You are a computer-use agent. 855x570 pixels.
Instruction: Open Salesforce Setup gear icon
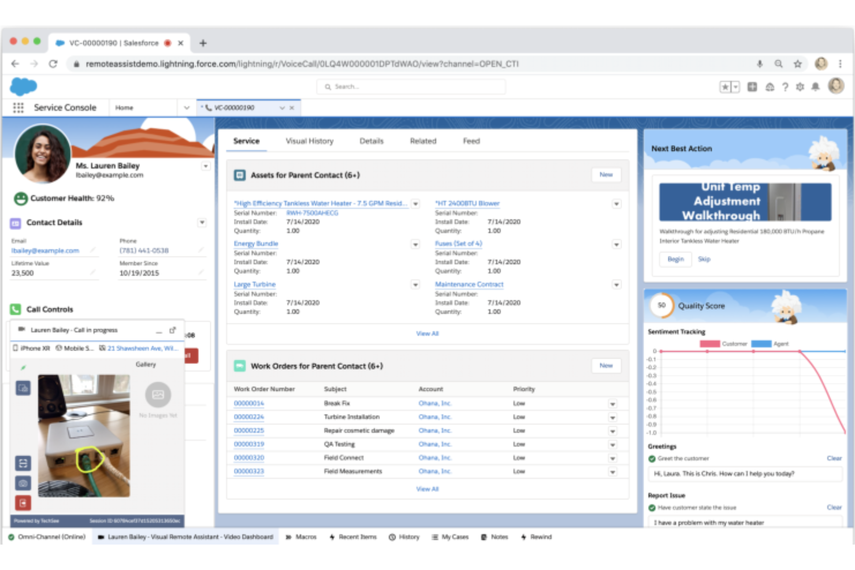pyautogui.click(x=800, y=87)
